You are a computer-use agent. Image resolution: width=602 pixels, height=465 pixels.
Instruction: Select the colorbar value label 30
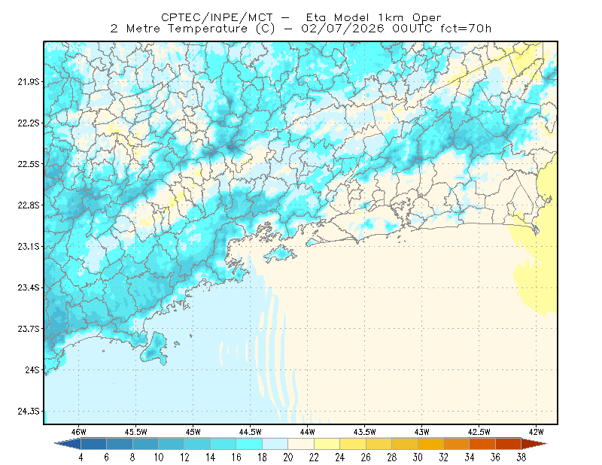[x=418, y=457]
